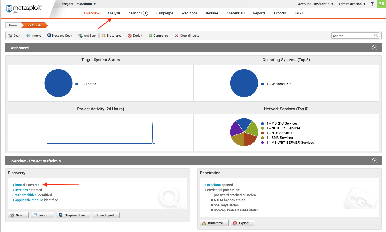386x232 pixels.
Task: Click the Sonar Import... button
Action: (x=106, y=215)
